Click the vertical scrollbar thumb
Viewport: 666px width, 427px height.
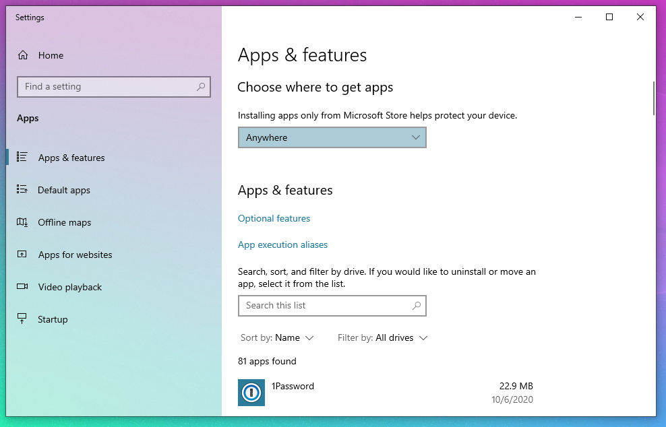(654, 98)
